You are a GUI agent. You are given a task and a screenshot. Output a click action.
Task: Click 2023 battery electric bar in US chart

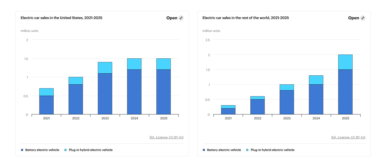[105, 94]
